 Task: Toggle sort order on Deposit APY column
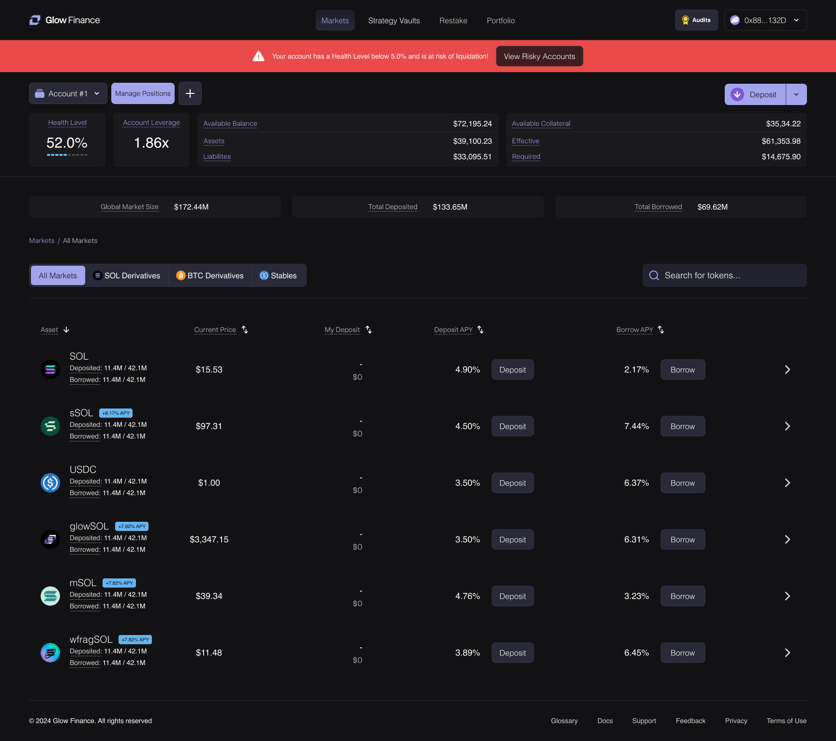(x=480, y=330)
